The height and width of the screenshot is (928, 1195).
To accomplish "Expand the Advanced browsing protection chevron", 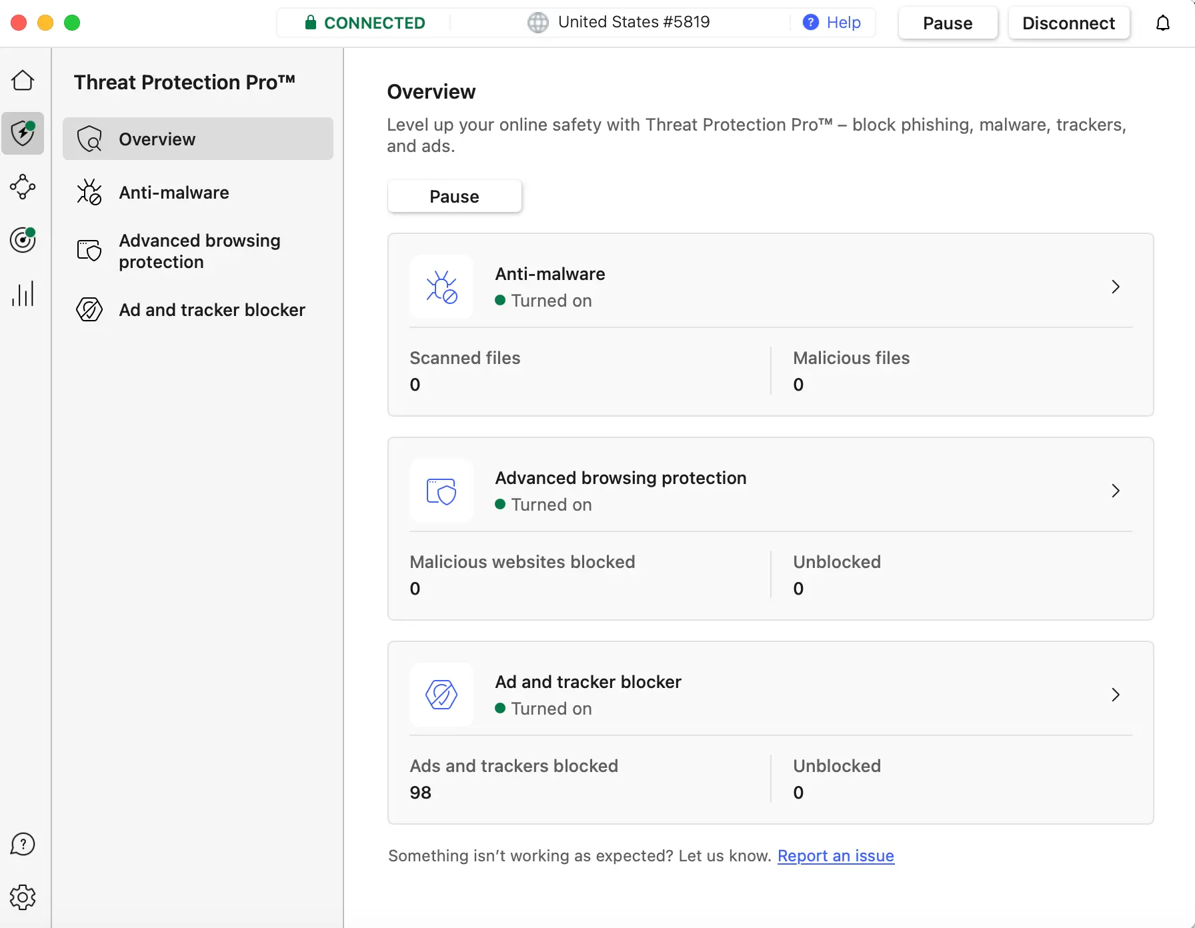I will tap(1116, 491).
